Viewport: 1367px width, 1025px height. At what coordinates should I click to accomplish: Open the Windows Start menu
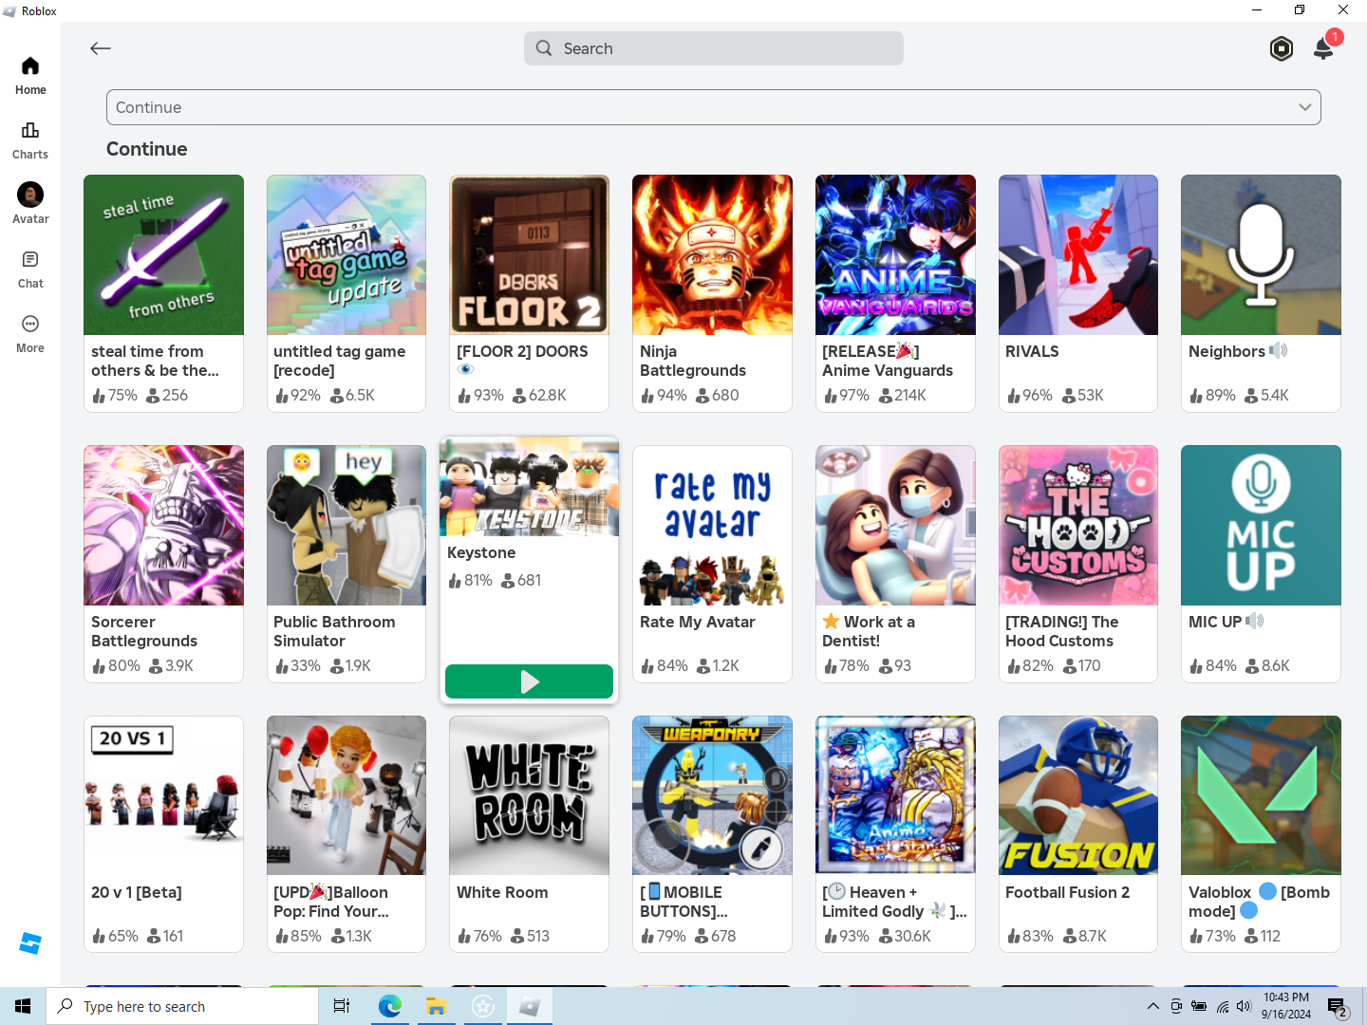coord(23,1006)
